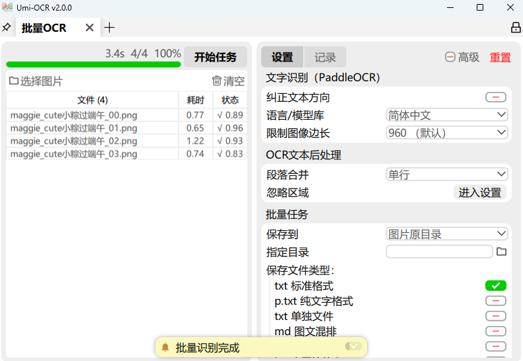Switch to the 记录 tab

coord(325,57)
